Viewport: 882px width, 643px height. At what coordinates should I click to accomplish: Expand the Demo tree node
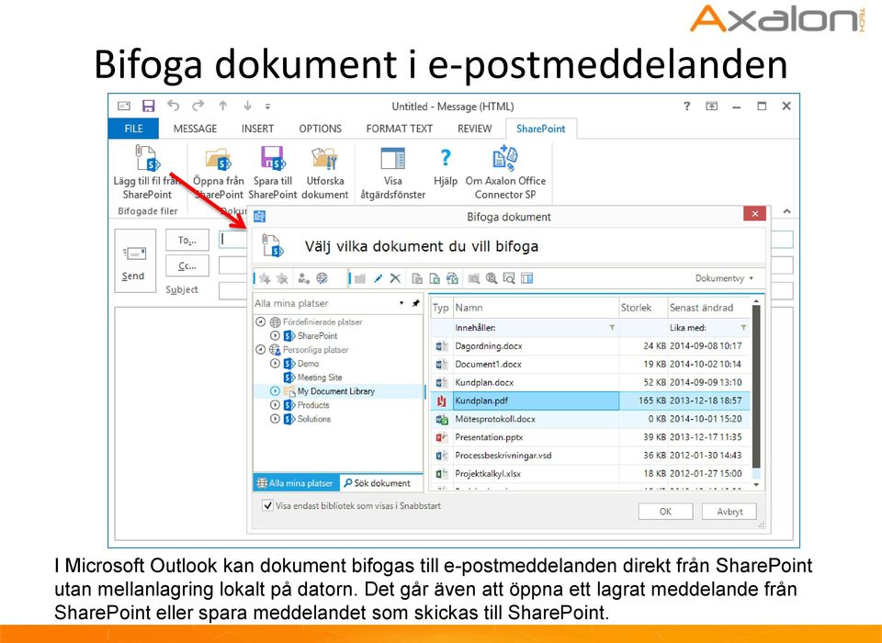275,364
